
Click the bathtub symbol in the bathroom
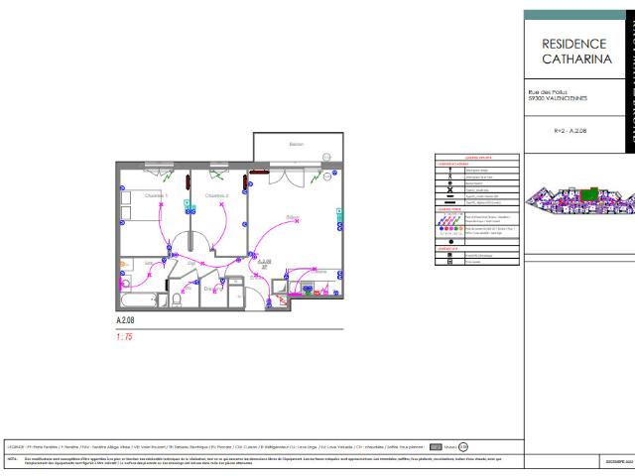click(139, 300)
